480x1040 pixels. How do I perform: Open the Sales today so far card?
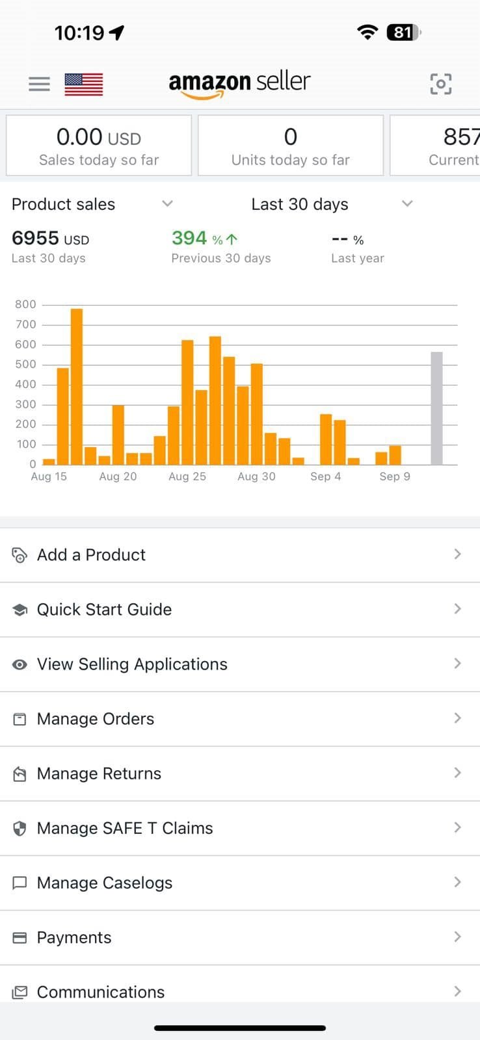(x=99, y=146)
